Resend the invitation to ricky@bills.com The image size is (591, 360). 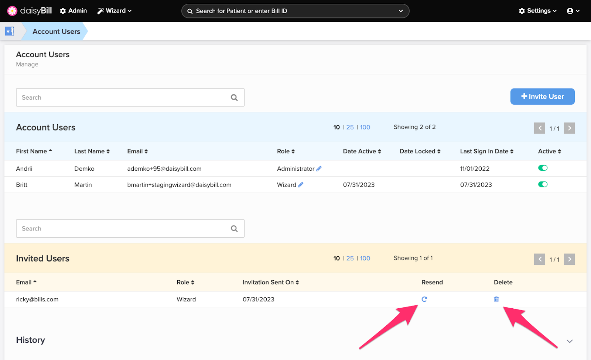(424, 299)
